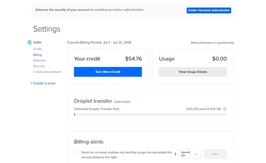Click the Estimated Droplet Transfer Pool label
Screen dimensions: 266x163
coord(97,109)
